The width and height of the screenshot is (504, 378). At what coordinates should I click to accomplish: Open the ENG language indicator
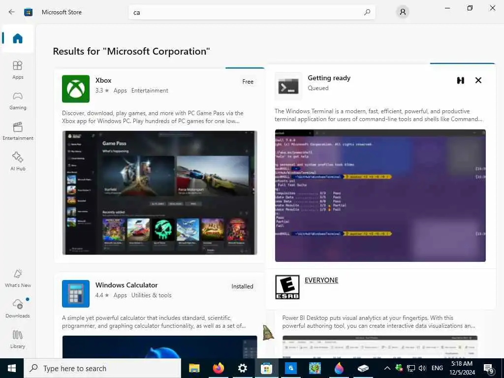(437, 368)
